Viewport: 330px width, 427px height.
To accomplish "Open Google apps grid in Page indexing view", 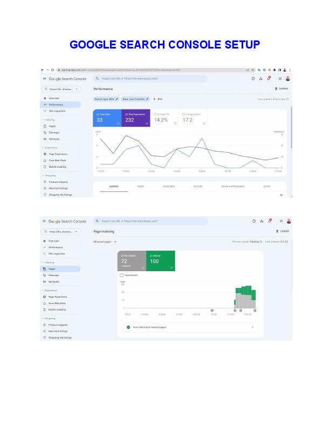I will click(281, 221).
